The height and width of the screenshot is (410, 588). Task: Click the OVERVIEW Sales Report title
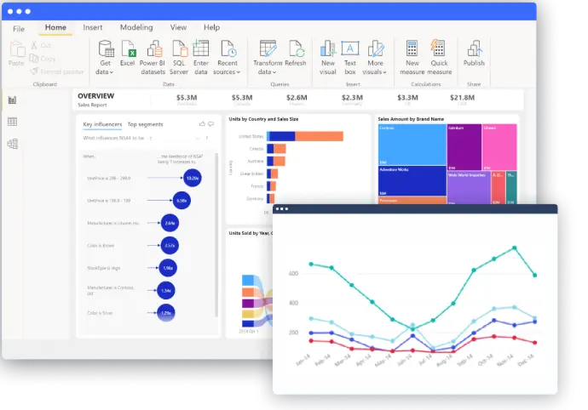click(96, 100)
